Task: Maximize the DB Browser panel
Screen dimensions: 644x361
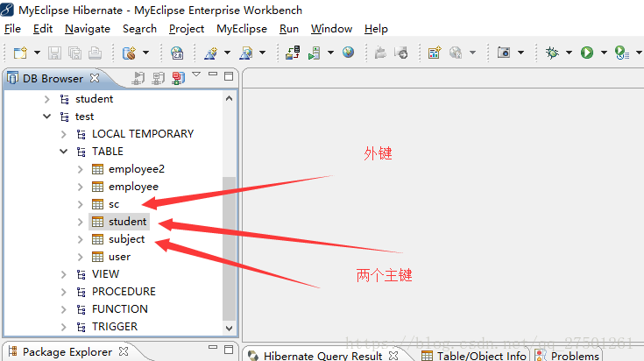Action: click(x=229, y=76)
